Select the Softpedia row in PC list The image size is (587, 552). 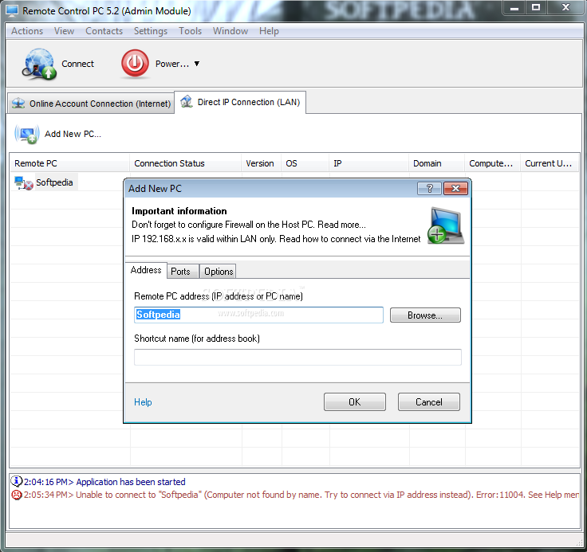pyautogui.click(x=54, y=182)
